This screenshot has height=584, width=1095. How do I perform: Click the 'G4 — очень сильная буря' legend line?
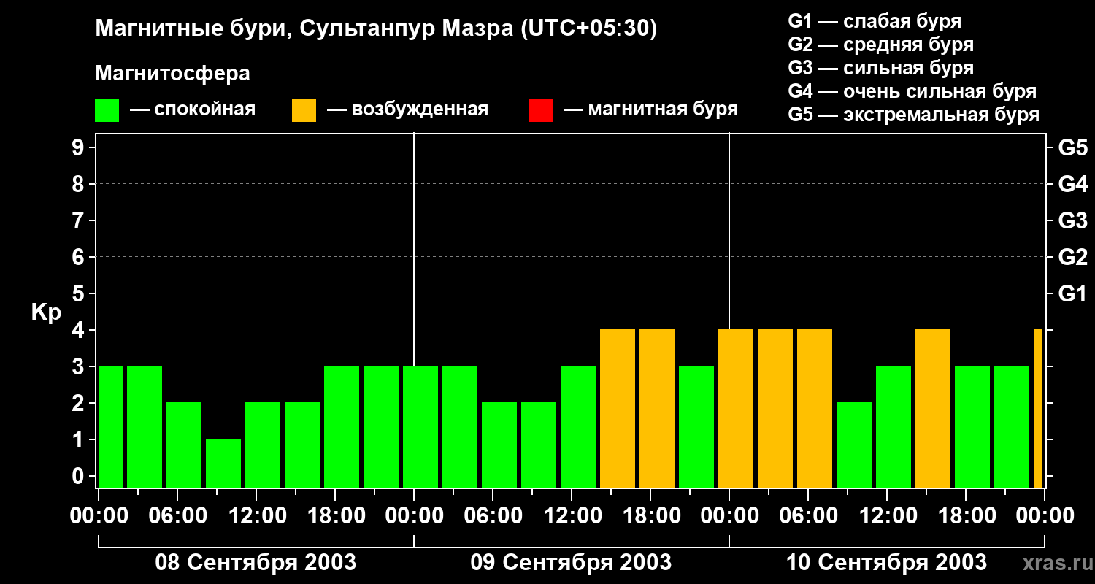coord(912,91)
